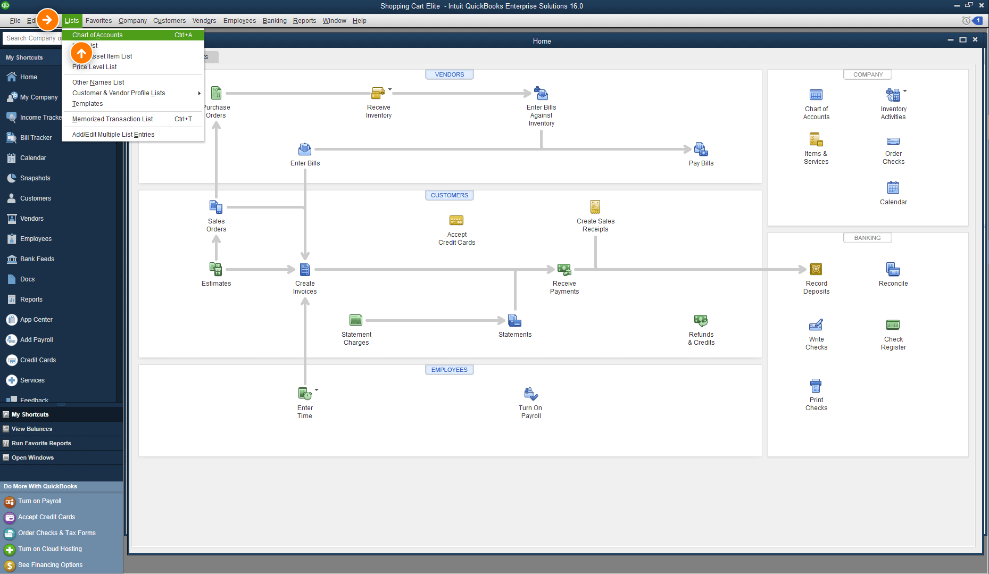
Task: Open Accept Credit Cards icon
Action: 456,220
